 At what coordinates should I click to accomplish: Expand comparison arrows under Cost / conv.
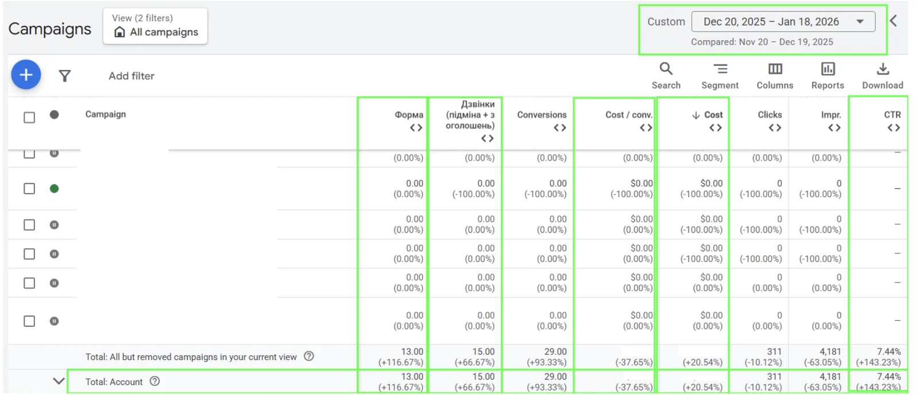click(646, 128)
